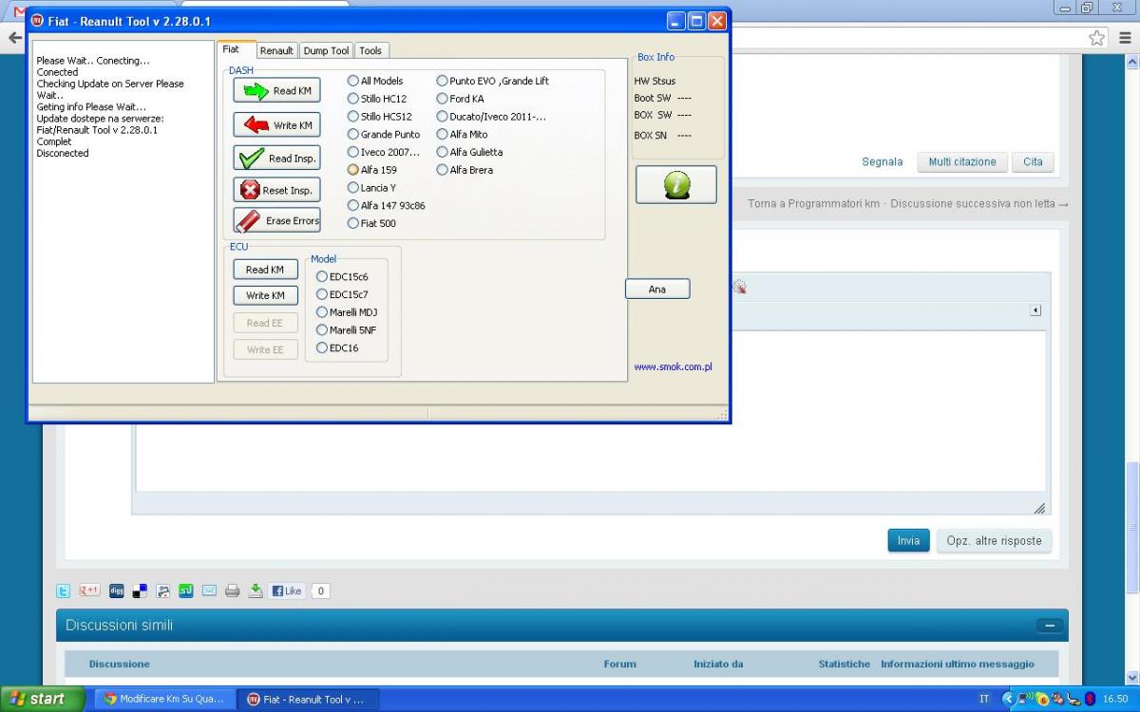Click the Reset Insp. button with red X
Viewport: 1140px width, 712px height.
point(276,190)
